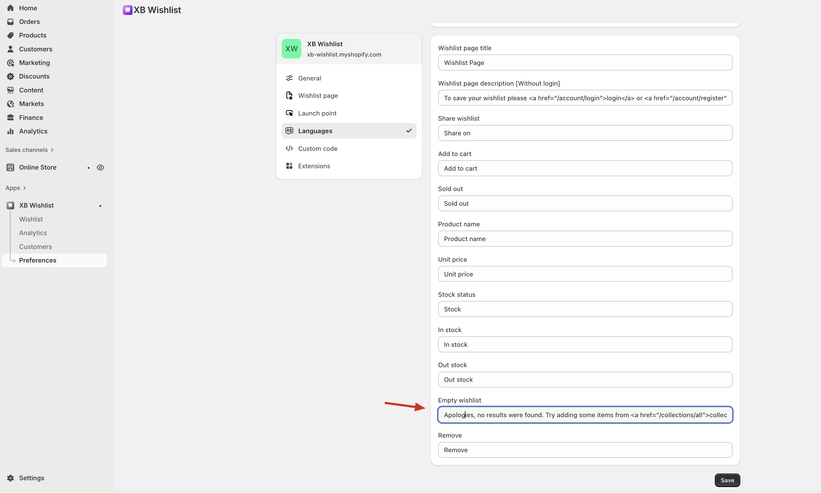Open Discounts via its badge icon
The height and width of the screenshot is (493, 821).
(x=10, y=76)
